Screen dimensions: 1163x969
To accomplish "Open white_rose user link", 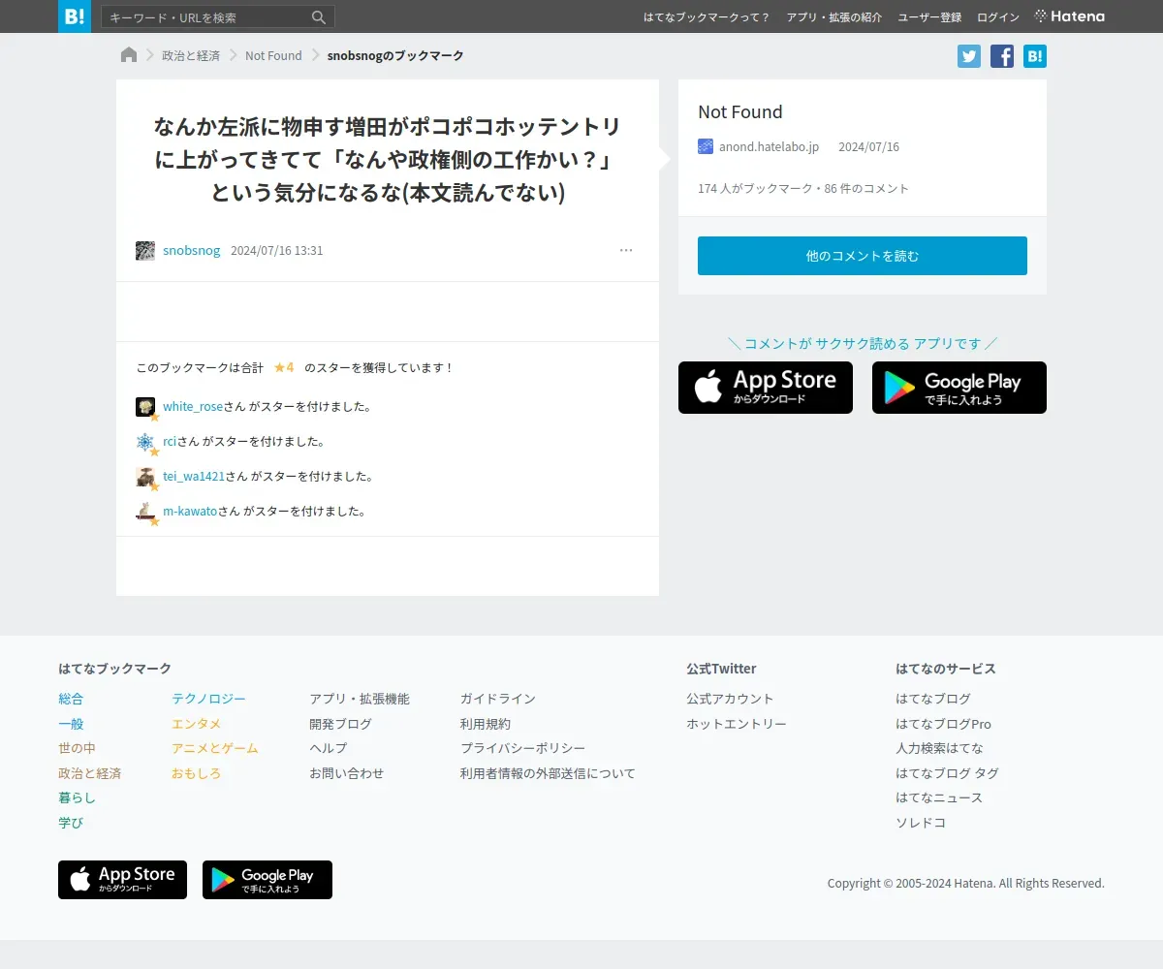I will point(193,407).
